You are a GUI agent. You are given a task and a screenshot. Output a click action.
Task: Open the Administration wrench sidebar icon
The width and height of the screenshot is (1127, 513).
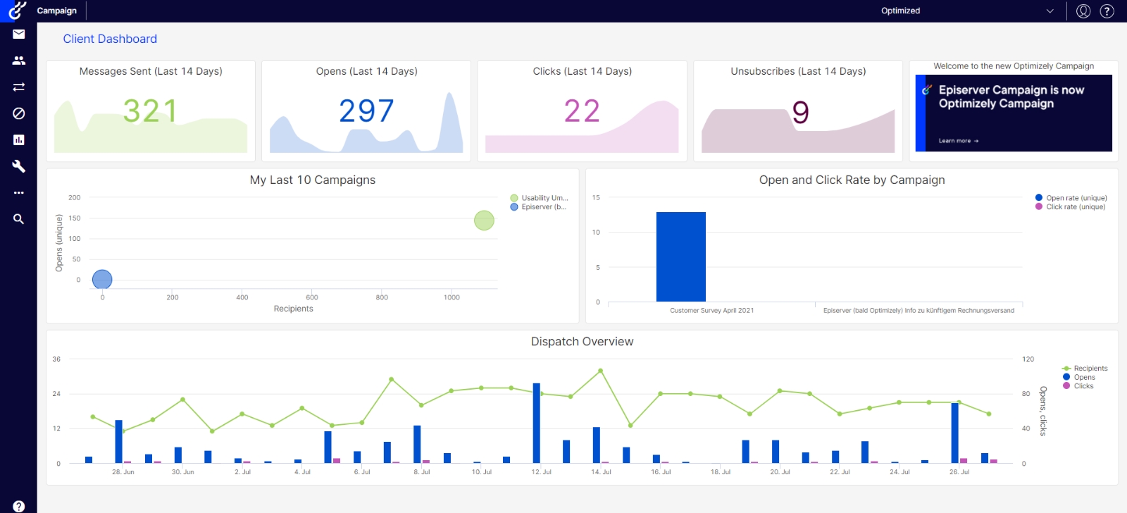19,166
